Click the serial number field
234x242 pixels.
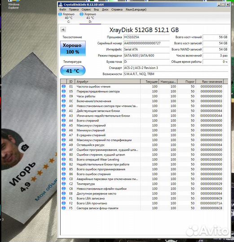tap(146, 43)
